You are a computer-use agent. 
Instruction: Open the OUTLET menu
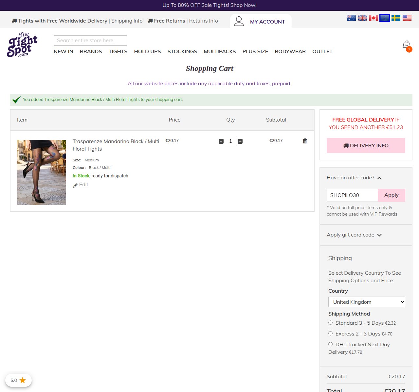click(322, 52)
